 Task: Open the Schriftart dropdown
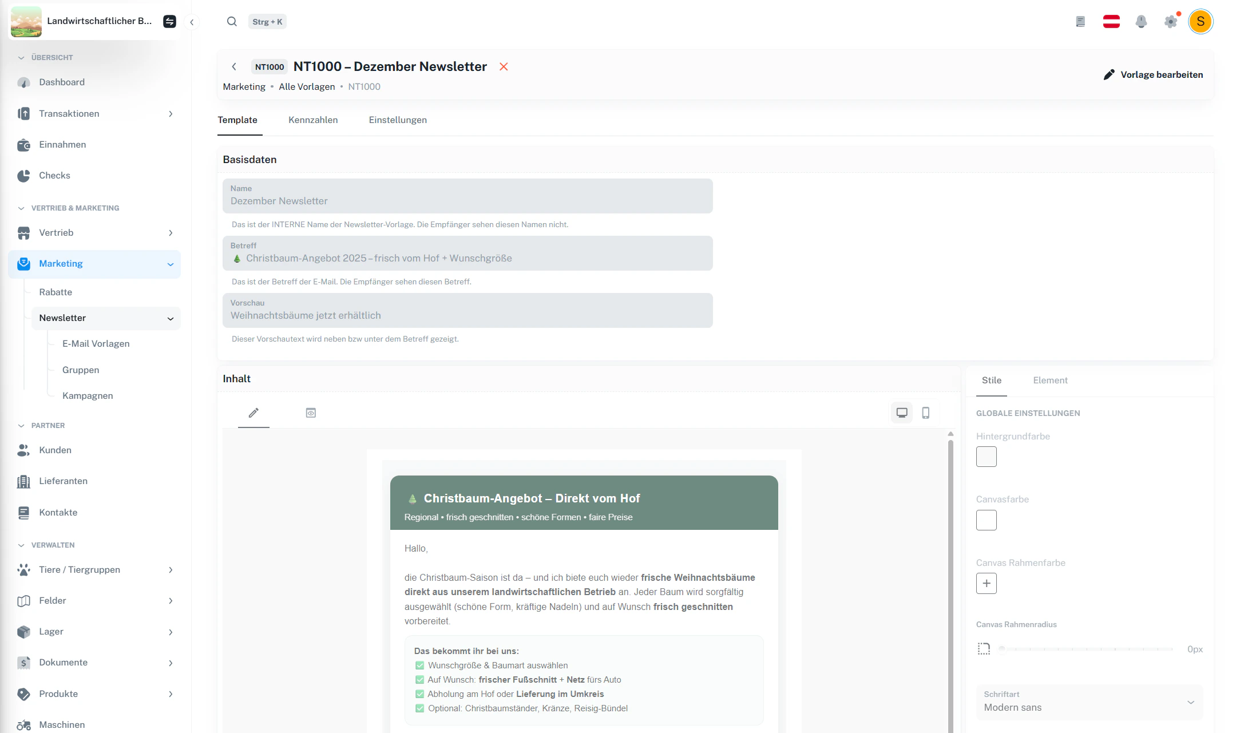pyautogui.click(x=1089, y=702)
